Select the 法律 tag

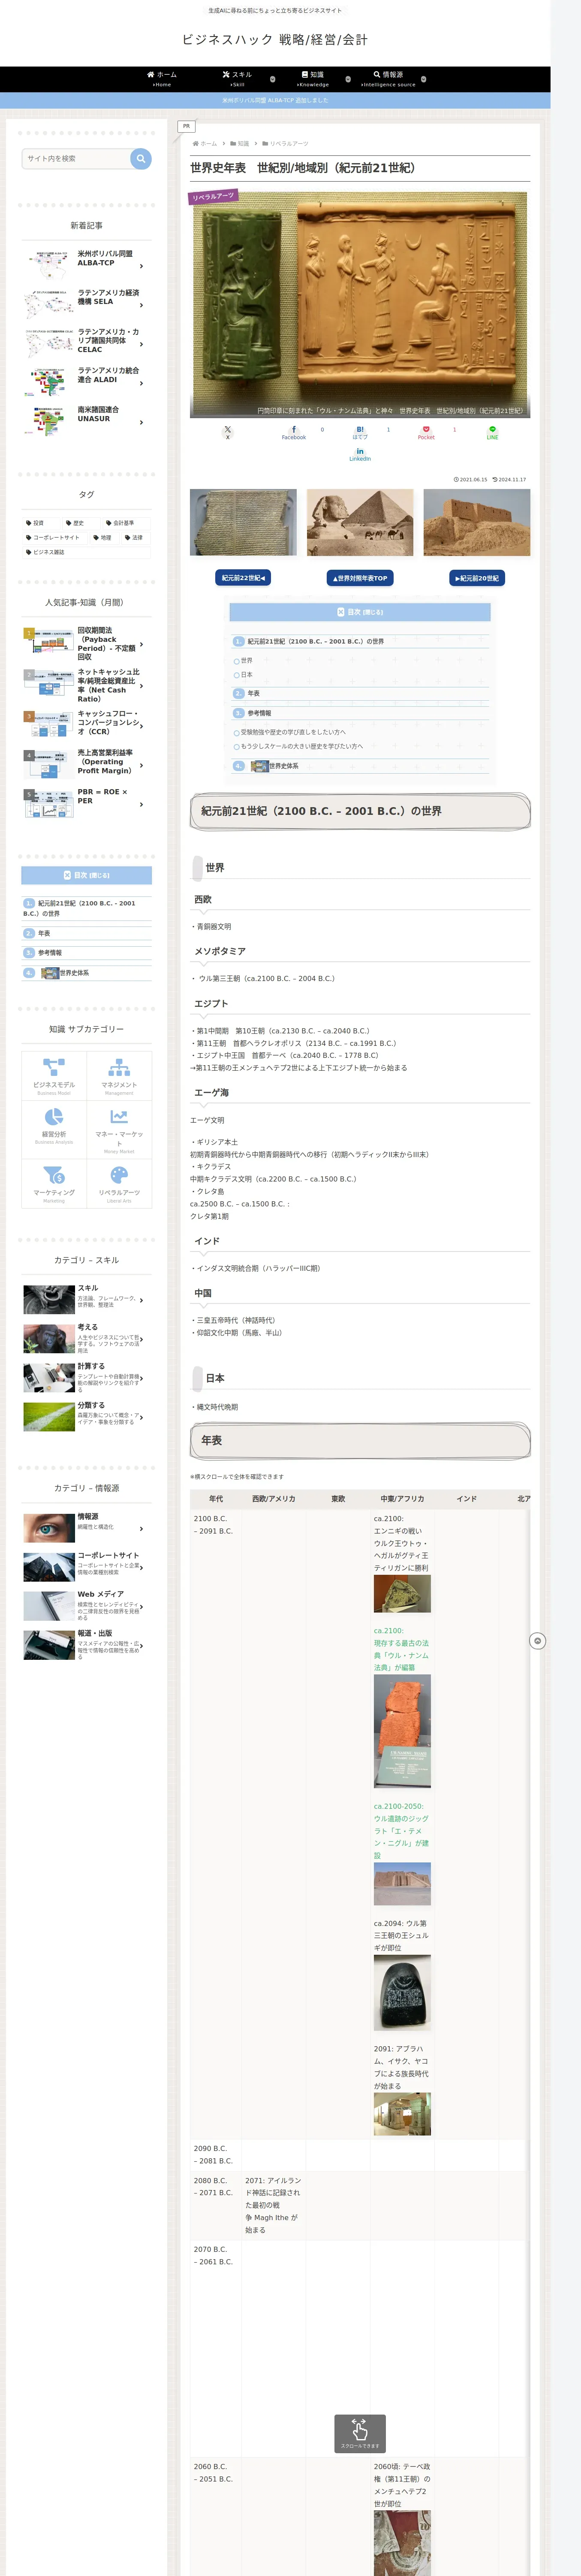point(134,538)
